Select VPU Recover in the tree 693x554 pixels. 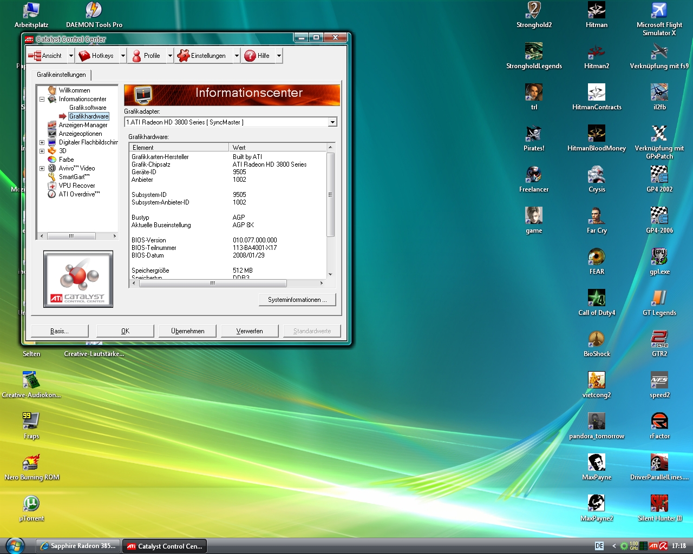click(x=77, y=186)
